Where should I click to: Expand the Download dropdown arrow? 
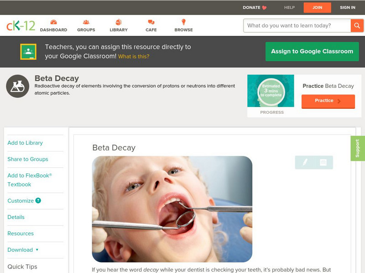pyautogui.click(x=37, y=250)
